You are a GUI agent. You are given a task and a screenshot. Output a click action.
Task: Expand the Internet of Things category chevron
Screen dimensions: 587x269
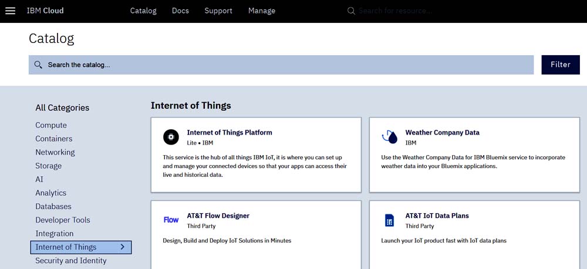click(x=122, y=247)
